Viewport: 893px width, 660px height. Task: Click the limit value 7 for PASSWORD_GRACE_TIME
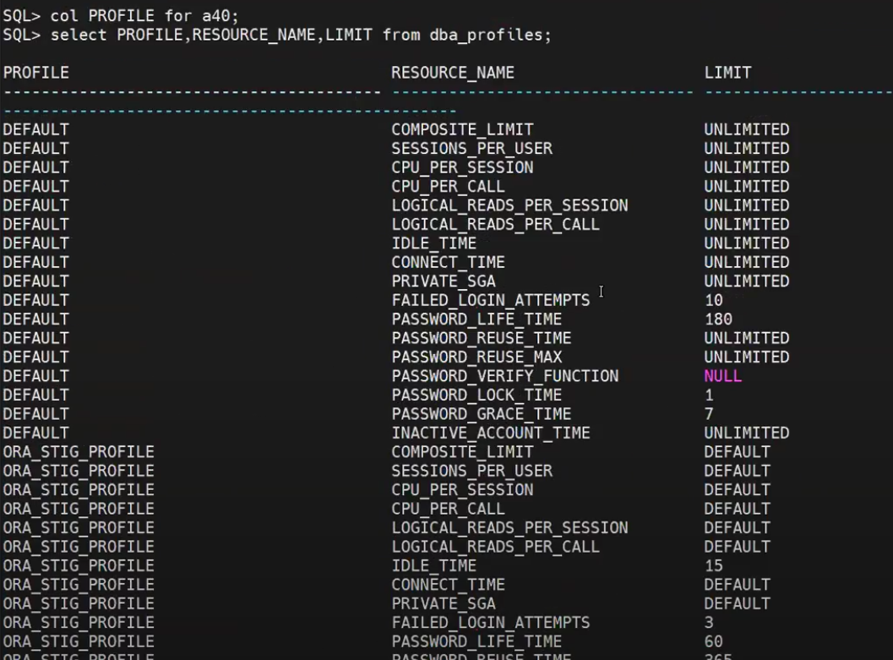709,414
